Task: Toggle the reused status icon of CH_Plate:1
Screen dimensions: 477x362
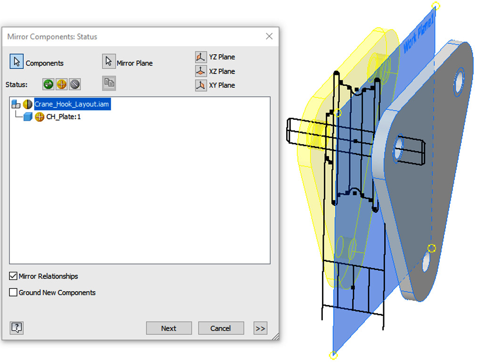Action: pyautogui.click(x=40, y=117)
